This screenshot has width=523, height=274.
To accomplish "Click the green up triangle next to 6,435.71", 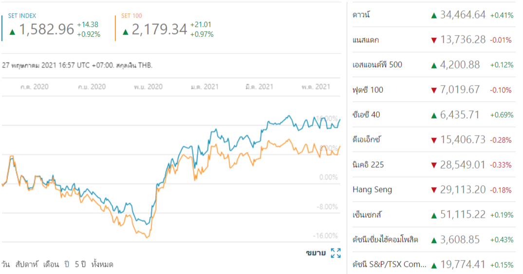I will (433, 115).
